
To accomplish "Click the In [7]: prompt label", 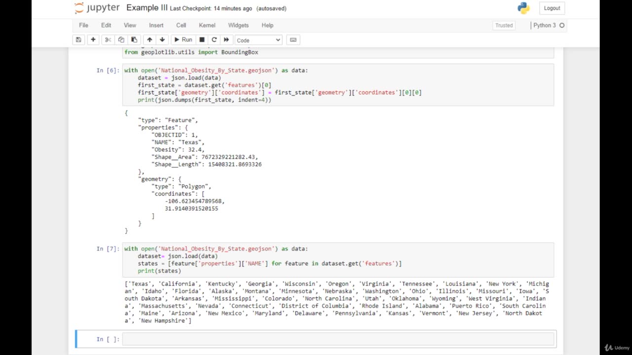I will point(108,249).
